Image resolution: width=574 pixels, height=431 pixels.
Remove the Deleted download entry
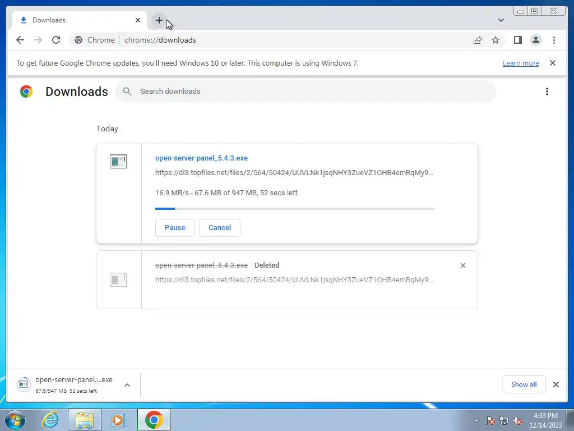[x=462, y=265]
